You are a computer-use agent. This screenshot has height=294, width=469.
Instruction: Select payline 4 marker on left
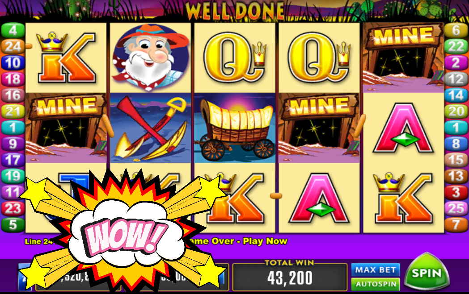[13, 30]
